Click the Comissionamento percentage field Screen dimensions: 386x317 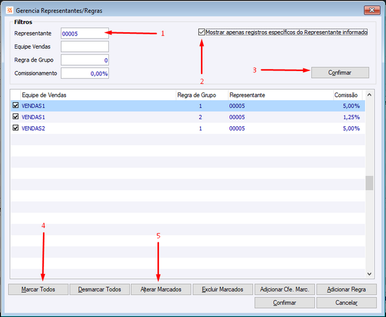coord(85,73)
